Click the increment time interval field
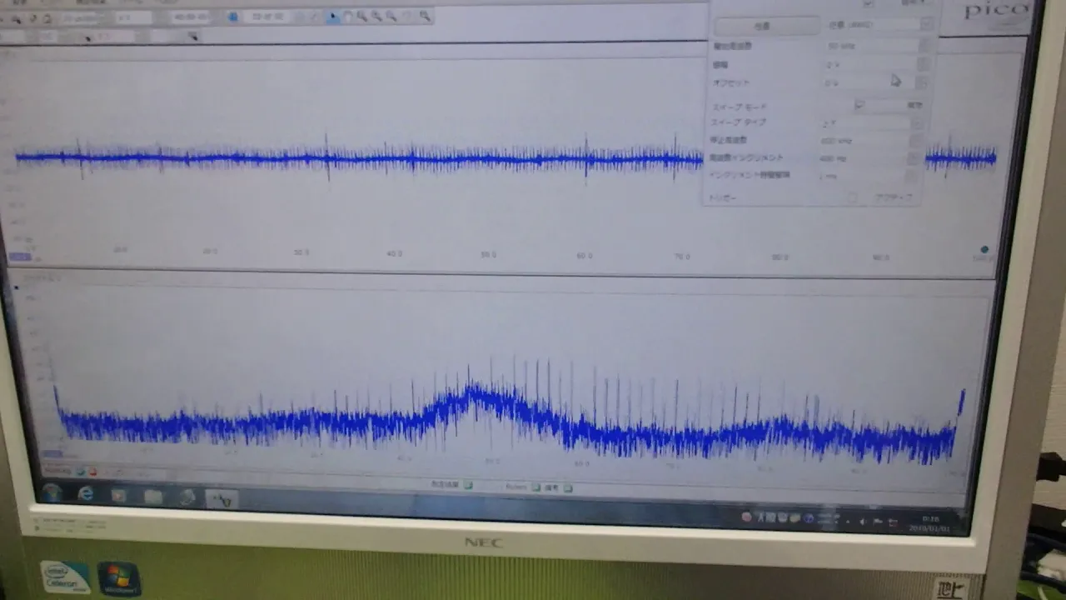 coord(862,175)
